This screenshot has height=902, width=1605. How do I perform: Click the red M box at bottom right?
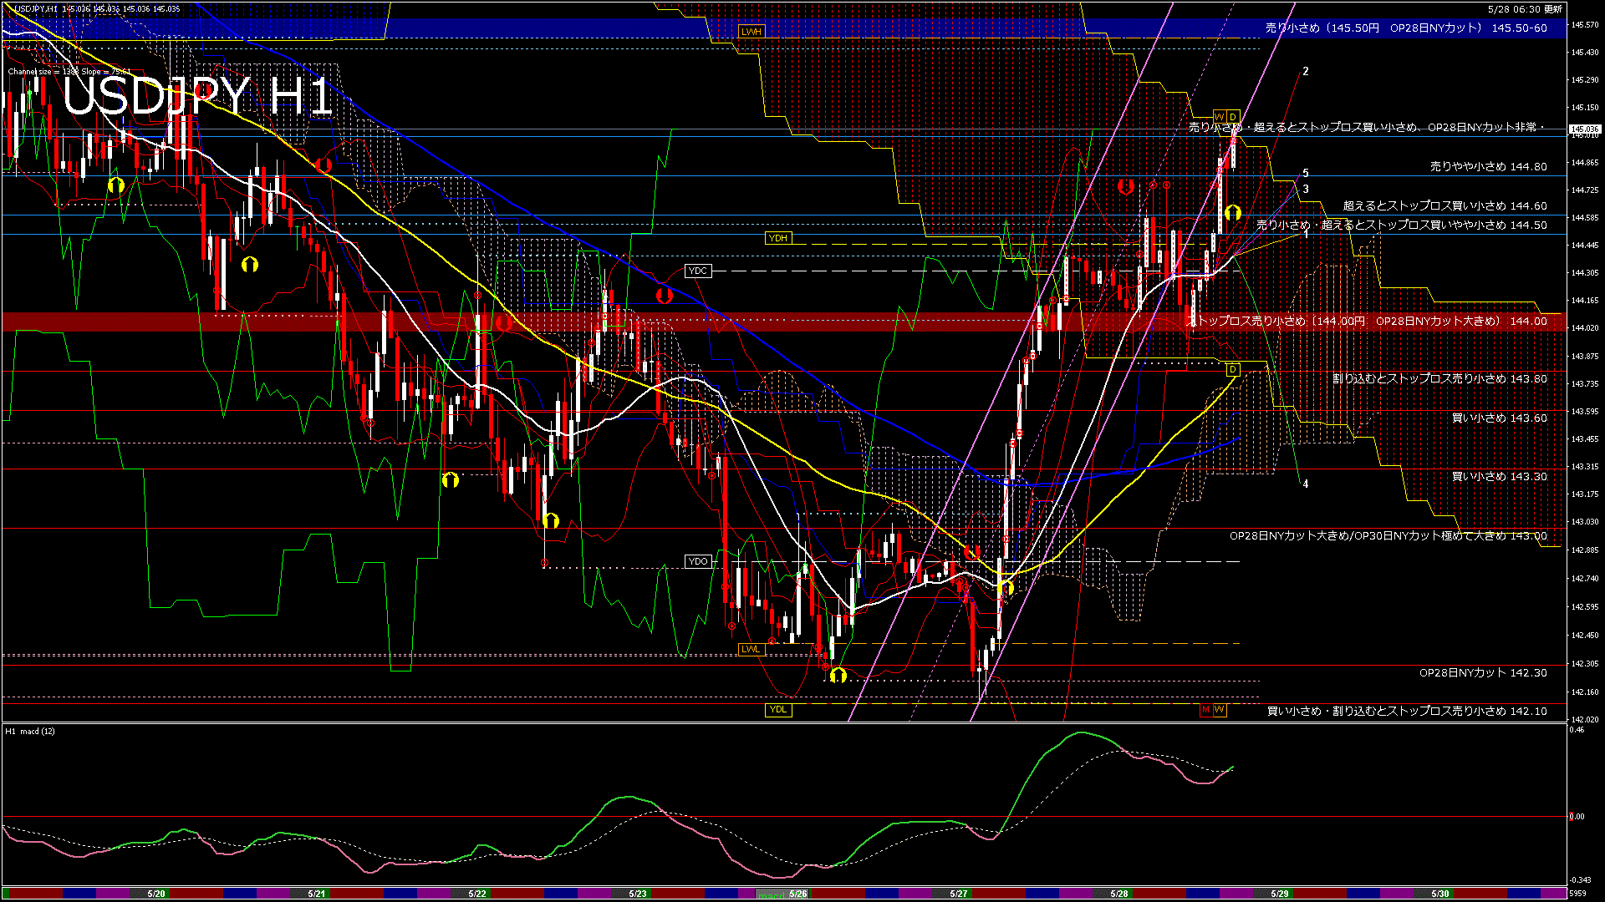pyautogui.click(x=1205, y=710)
